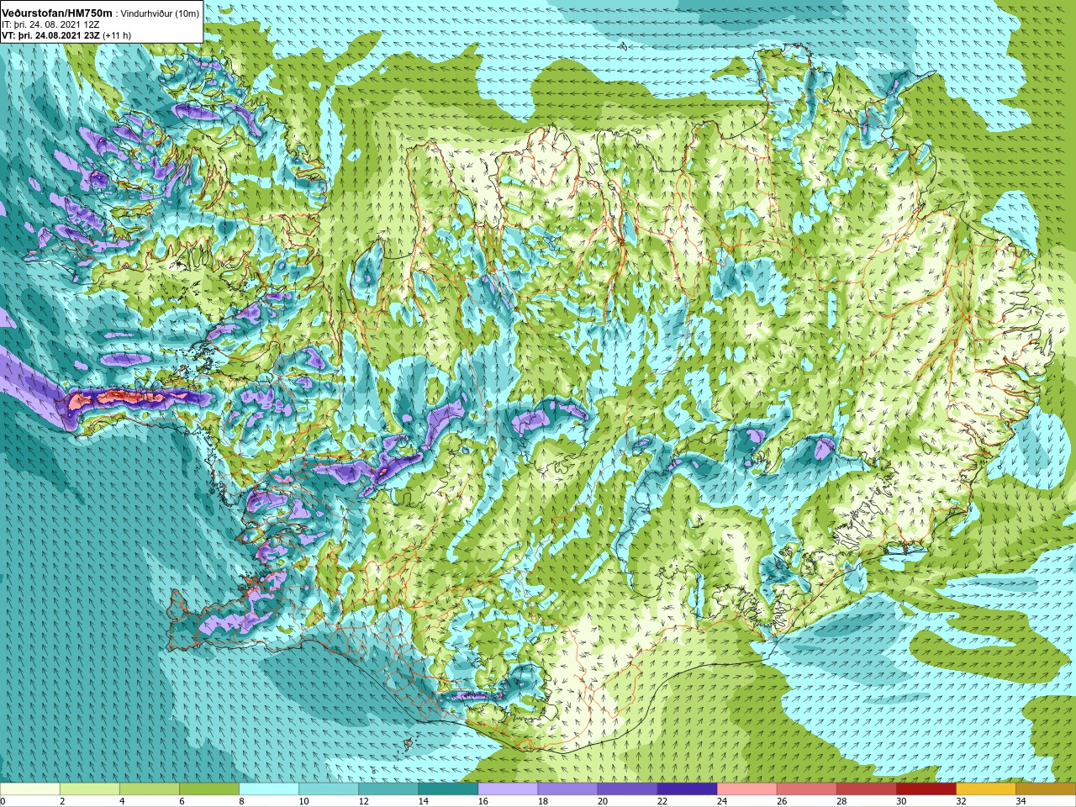Pick the turquoise 10–12 legend swatch
Screen dimensions: 1076x807
pyautogui.click(x=329, y=789)
